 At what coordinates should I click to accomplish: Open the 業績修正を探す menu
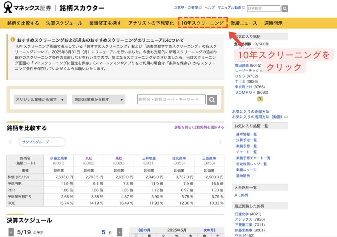point(105,23)
